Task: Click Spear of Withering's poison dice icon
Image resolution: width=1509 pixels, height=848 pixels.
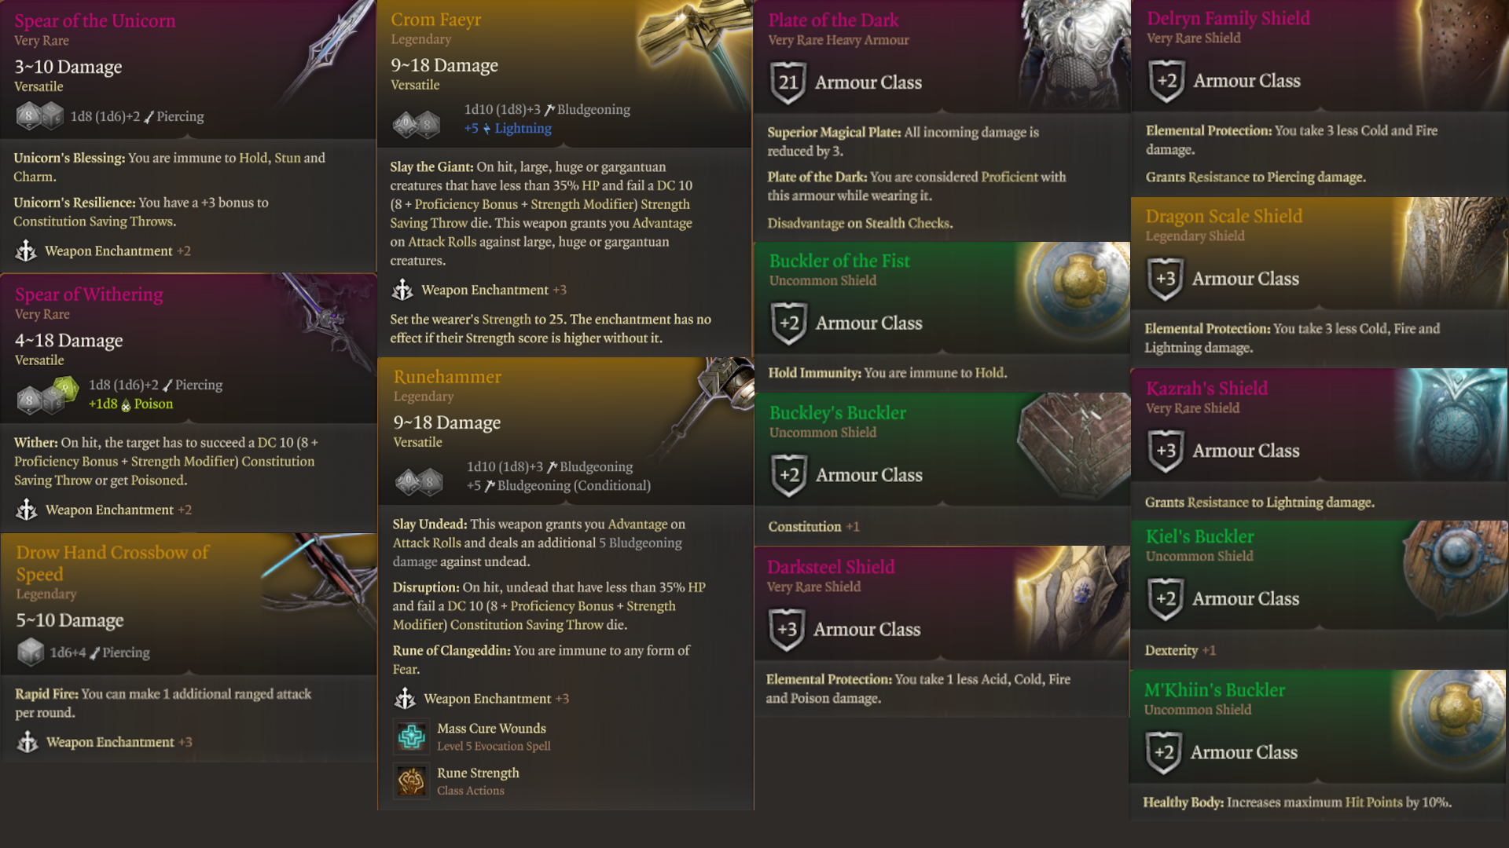Action: point(66,388)
